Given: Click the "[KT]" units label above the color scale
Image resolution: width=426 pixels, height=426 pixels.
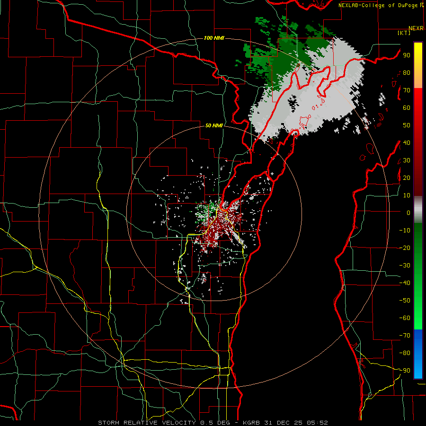Looking at the screenshot, I should [404, 33].
